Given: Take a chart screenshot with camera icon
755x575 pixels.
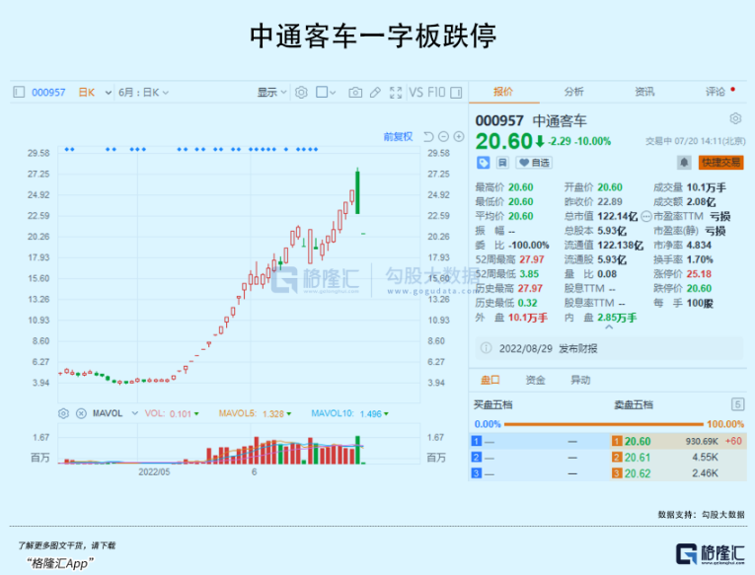Looking at the screenshot, I should [x=355, y=93].
